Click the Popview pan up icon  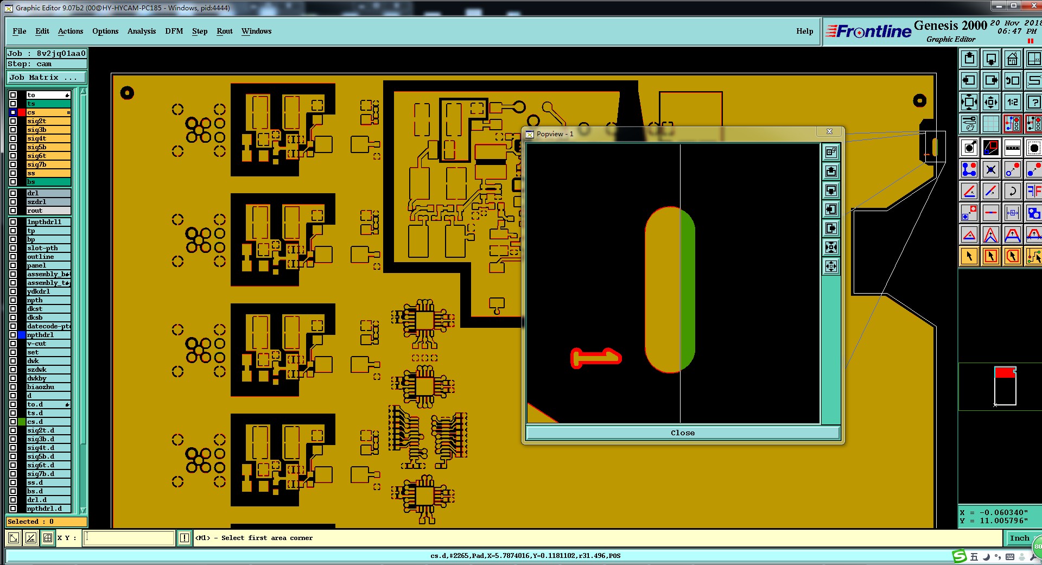click(831, 172)
